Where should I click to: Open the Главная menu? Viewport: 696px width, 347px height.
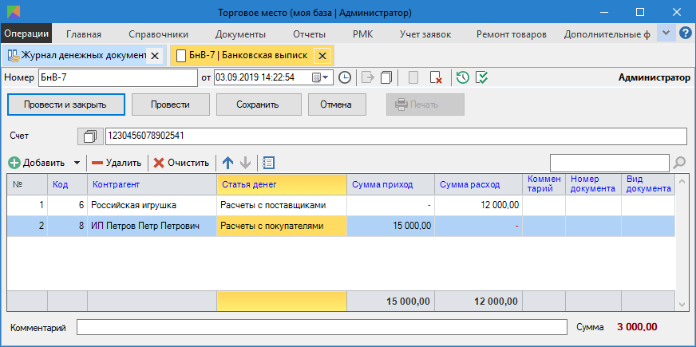coord(84,34)
